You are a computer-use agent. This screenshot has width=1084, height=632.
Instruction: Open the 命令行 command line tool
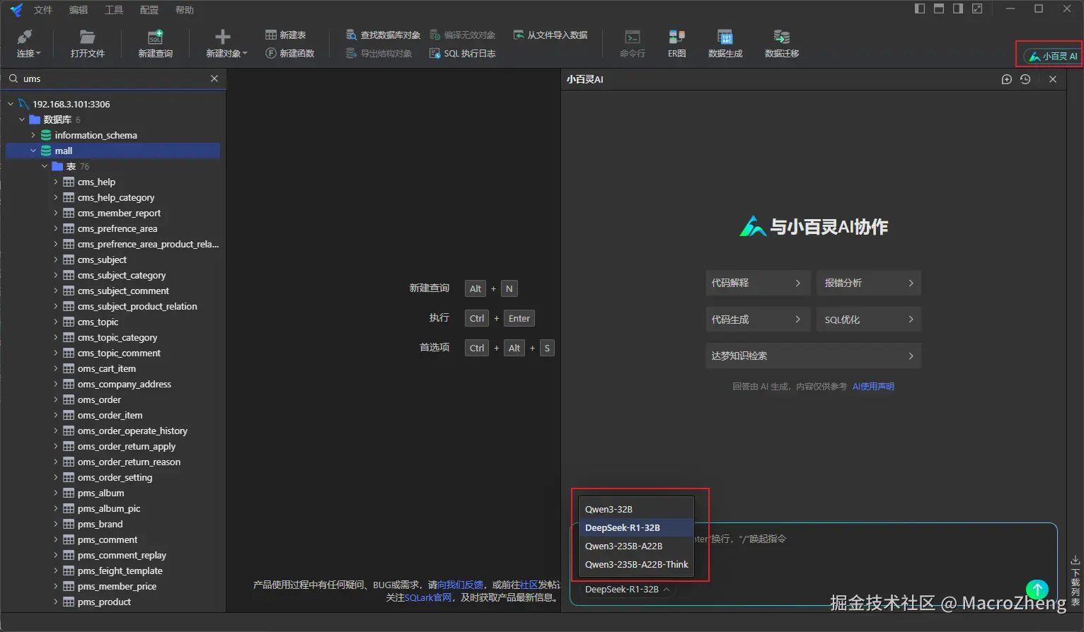633,44
